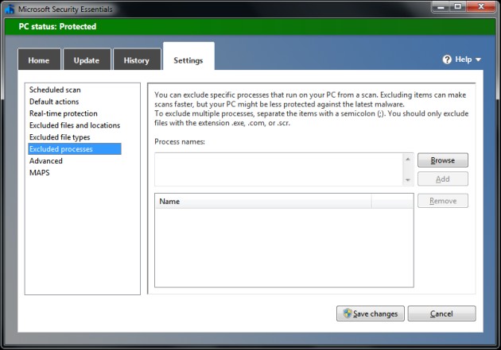This screenshot has width=501, height=350.
Task: Click the shield icon on Save changes
Action: click(348, 313)
